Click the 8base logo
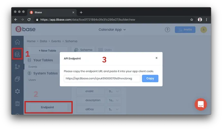Screen dimensions: 222x129 (x=25, y=29)
